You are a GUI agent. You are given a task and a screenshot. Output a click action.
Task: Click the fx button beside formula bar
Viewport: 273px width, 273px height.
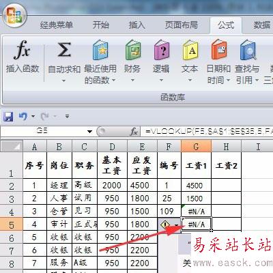tap(134, 132)
